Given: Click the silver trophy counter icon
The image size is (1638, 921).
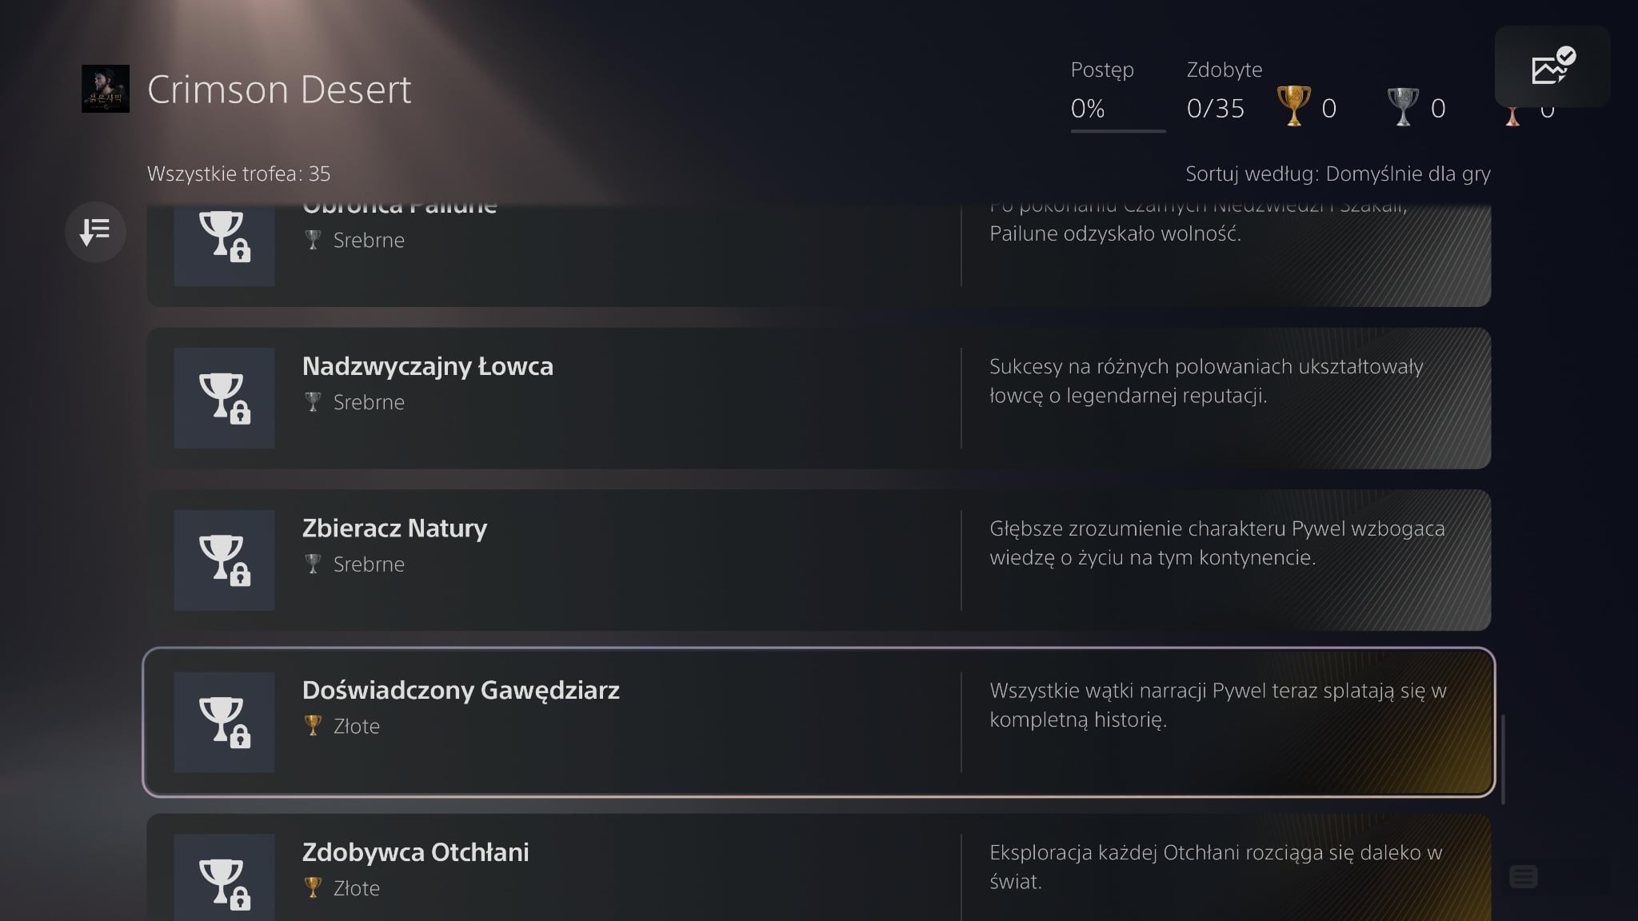Looking at the screenshot, I should pyautogui.click(x=1402, y=106).
